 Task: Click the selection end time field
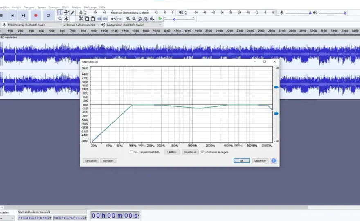tap(70, 218)
